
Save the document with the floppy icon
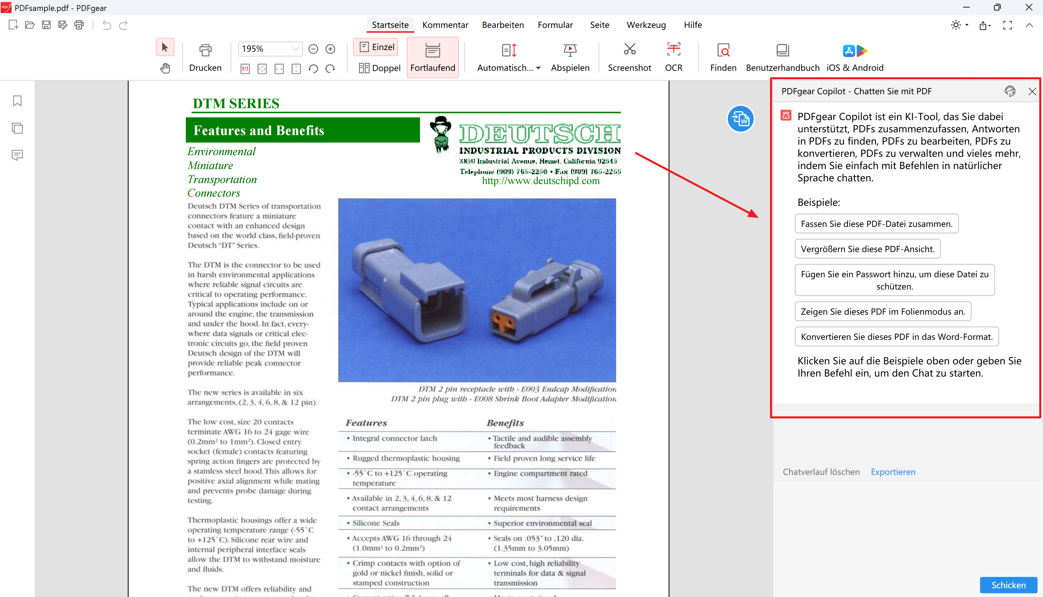[x=46, y=25]
